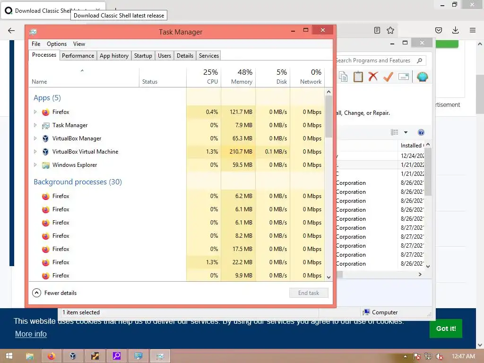
Task: Show hidden tray icons arrow
Action: [x=405, y=356]
